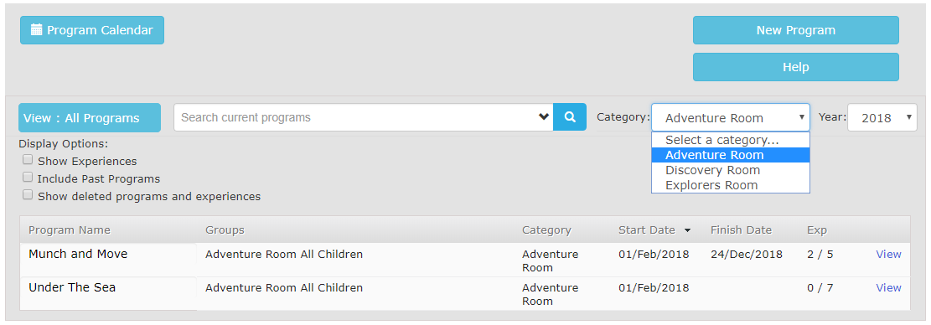Tick Include Past Programs checkbox

(x=28, y=178)
